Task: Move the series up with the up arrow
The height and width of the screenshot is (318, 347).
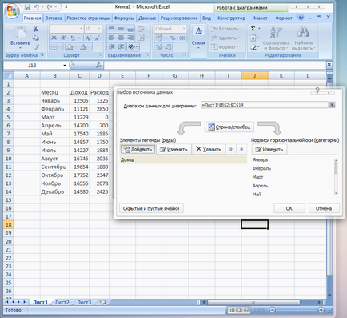Action: [x=231, y=149]
